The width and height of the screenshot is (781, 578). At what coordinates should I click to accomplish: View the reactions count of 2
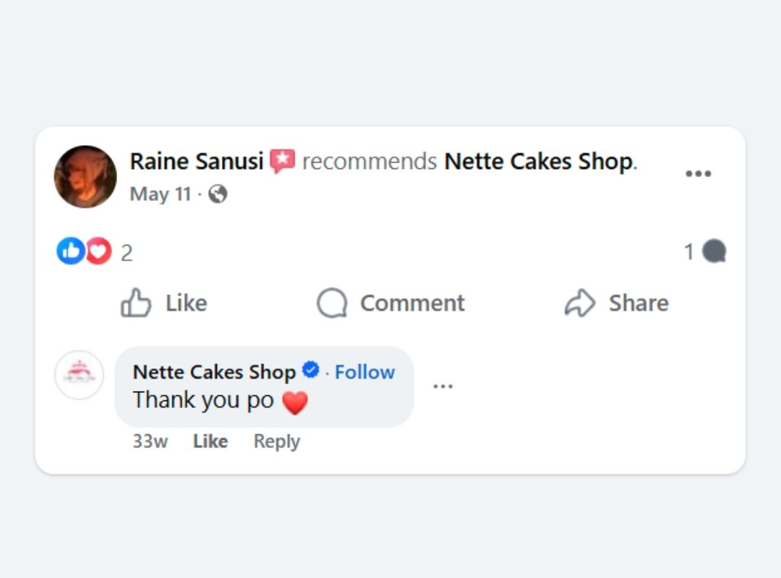click(127, 253)
